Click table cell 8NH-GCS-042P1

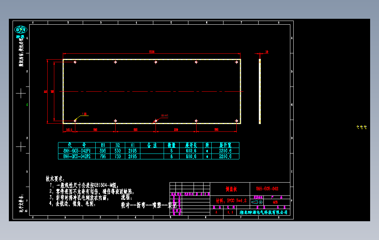pos(77,151)
